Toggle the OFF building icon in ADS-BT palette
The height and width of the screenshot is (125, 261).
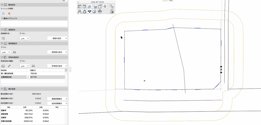click(x=112, y=11)
